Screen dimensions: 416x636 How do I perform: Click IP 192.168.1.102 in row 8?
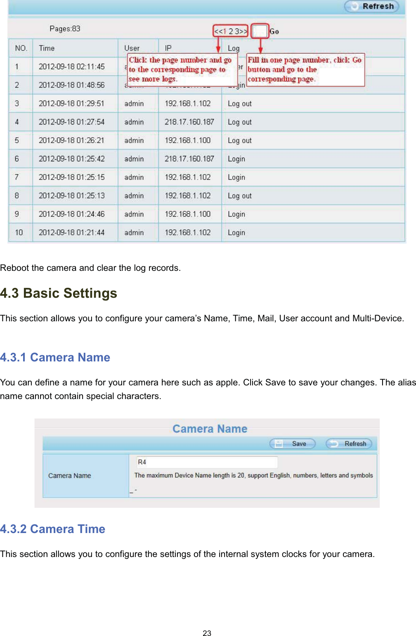pos(188,196)
